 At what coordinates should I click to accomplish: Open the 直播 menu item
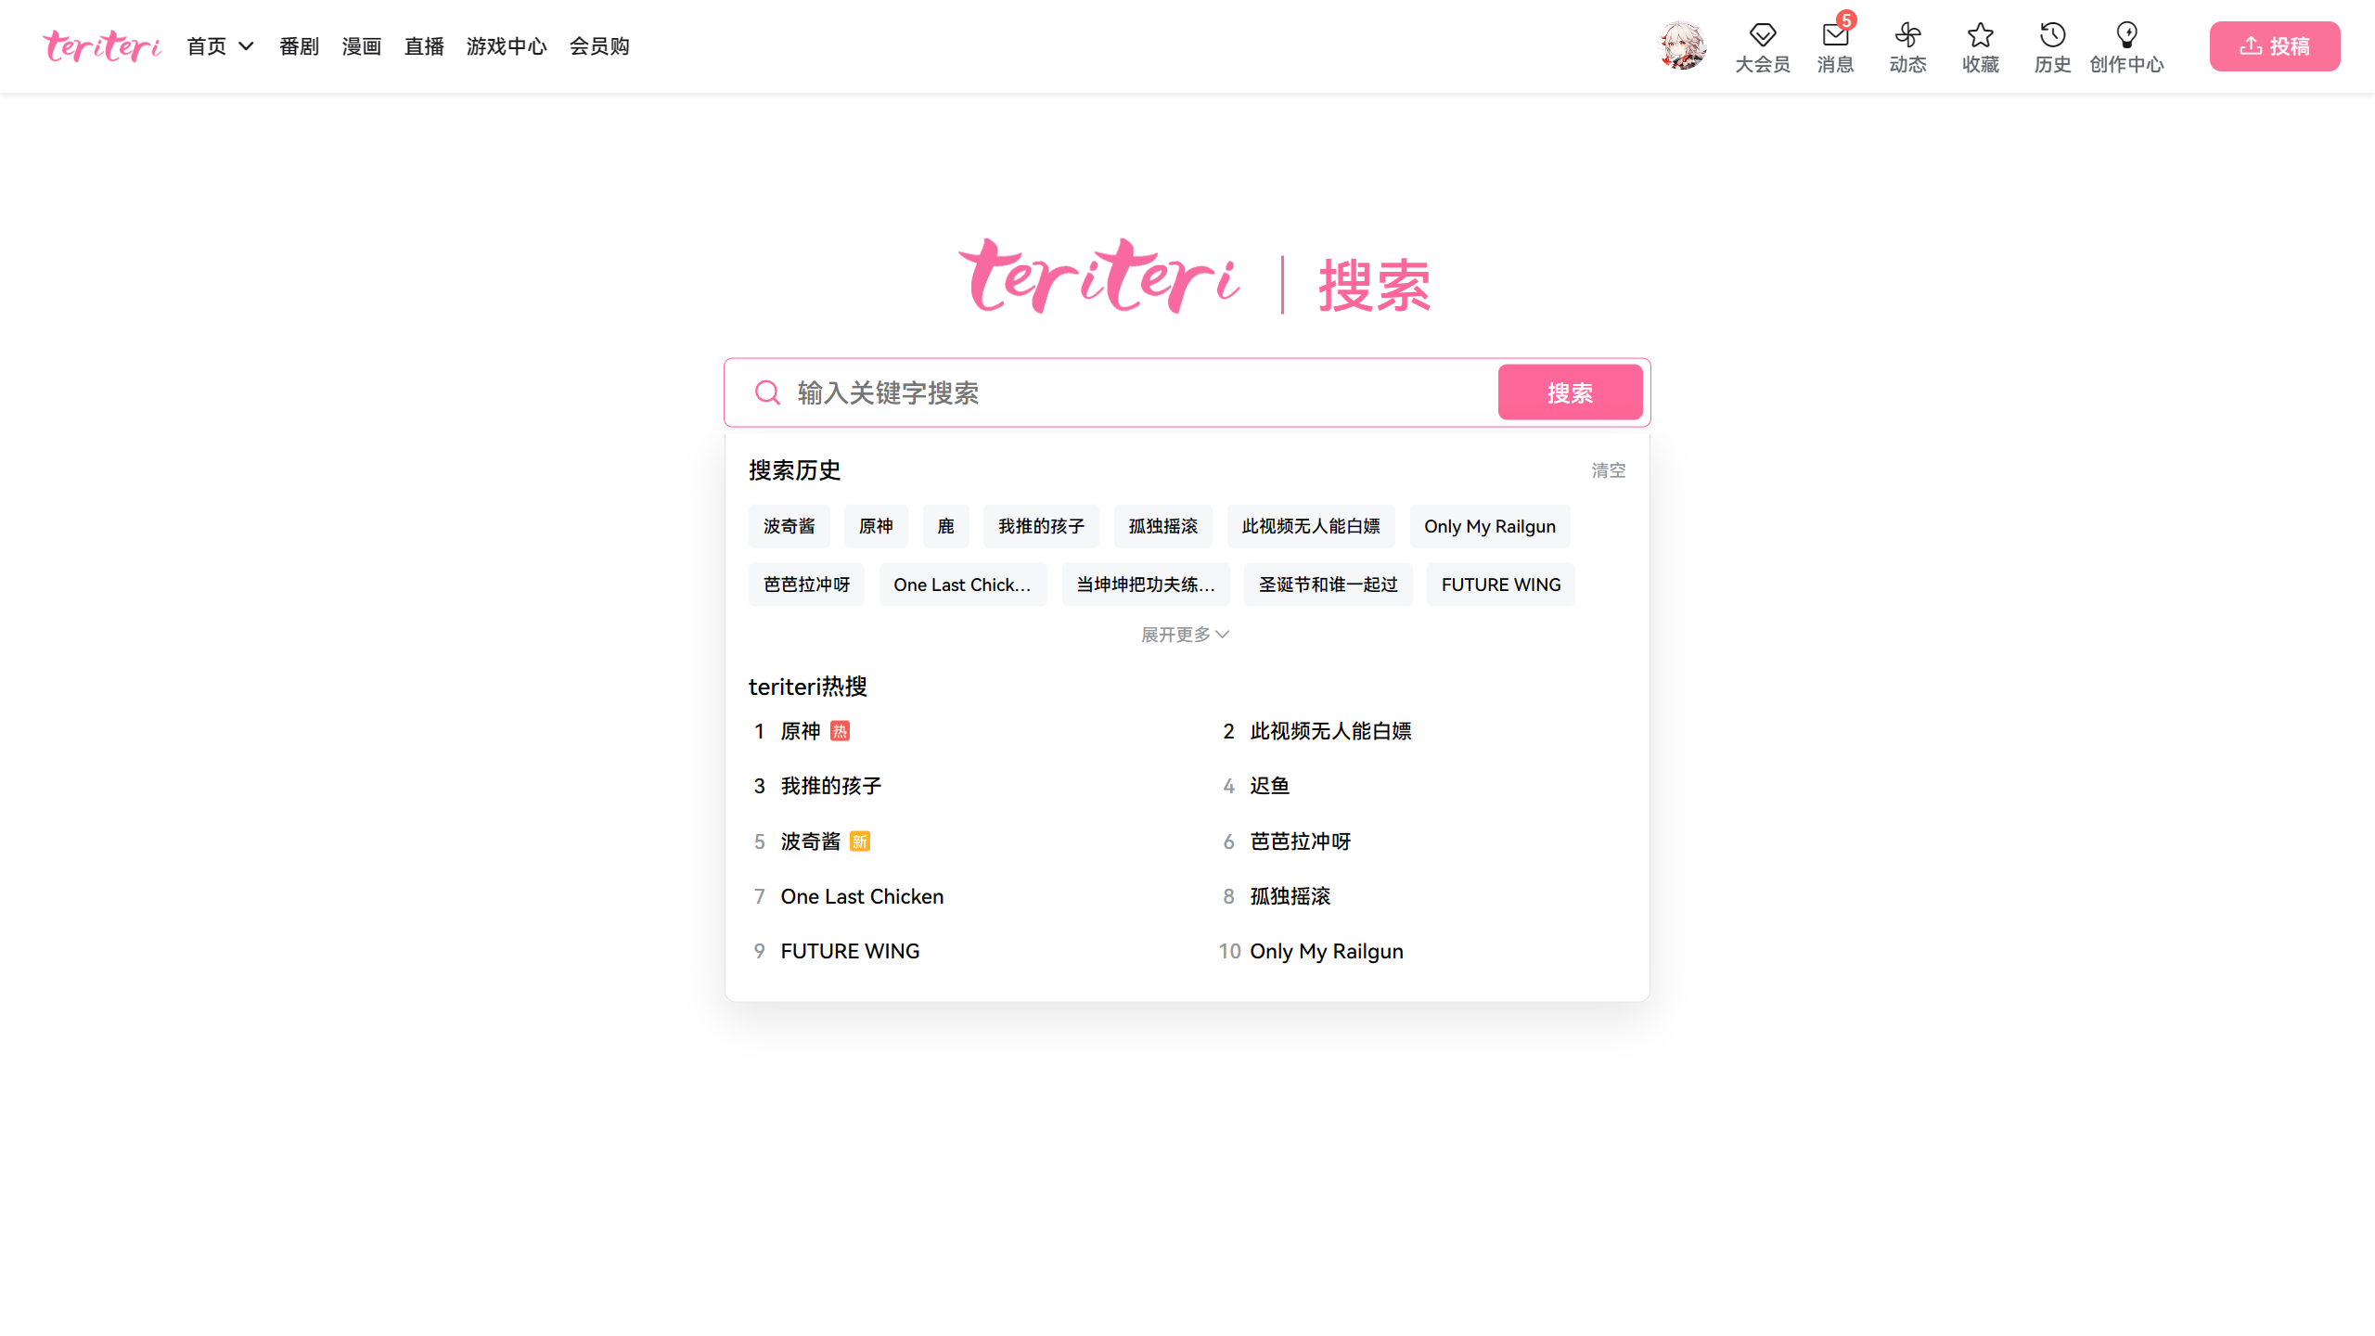click(x=424, y=46)
